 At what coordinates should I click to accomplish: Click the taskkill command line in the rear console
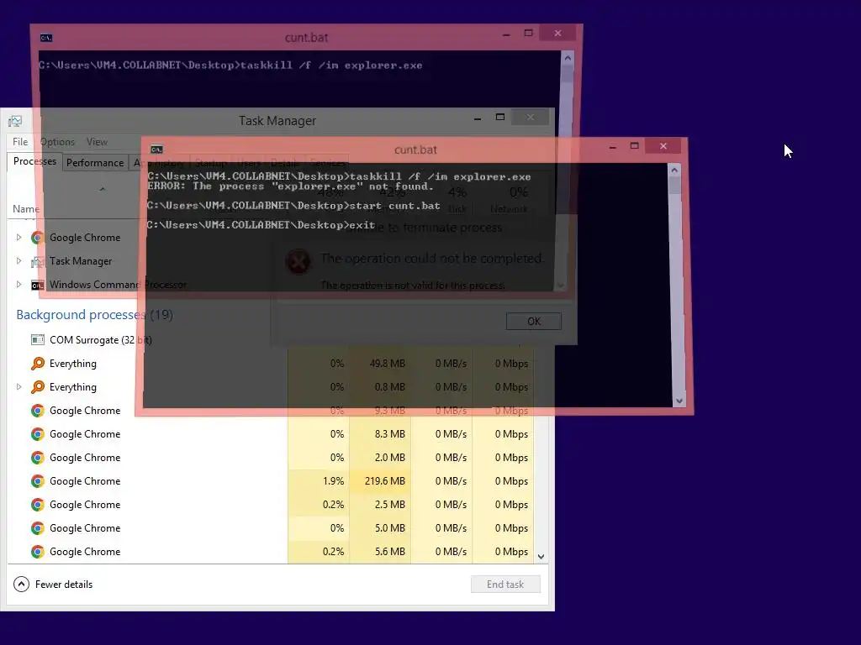pos(230,66)
